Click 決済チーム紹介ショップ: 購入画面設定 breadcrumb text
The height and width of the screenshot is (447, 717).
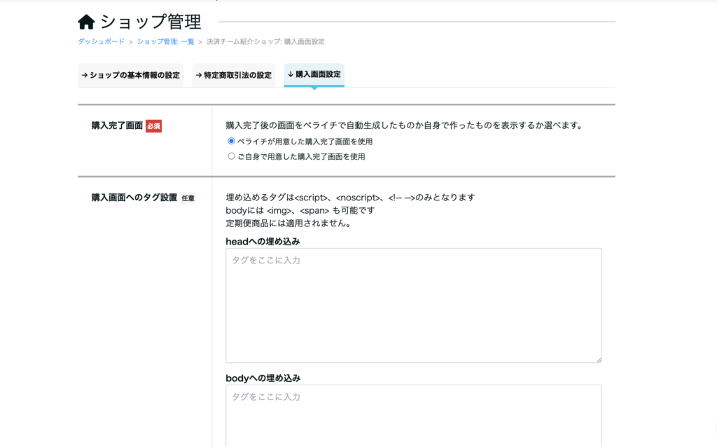[265, 42]
